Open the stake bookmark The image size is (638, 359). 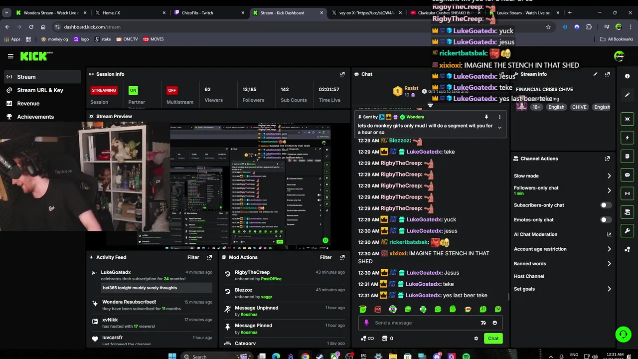pos(103,39)
